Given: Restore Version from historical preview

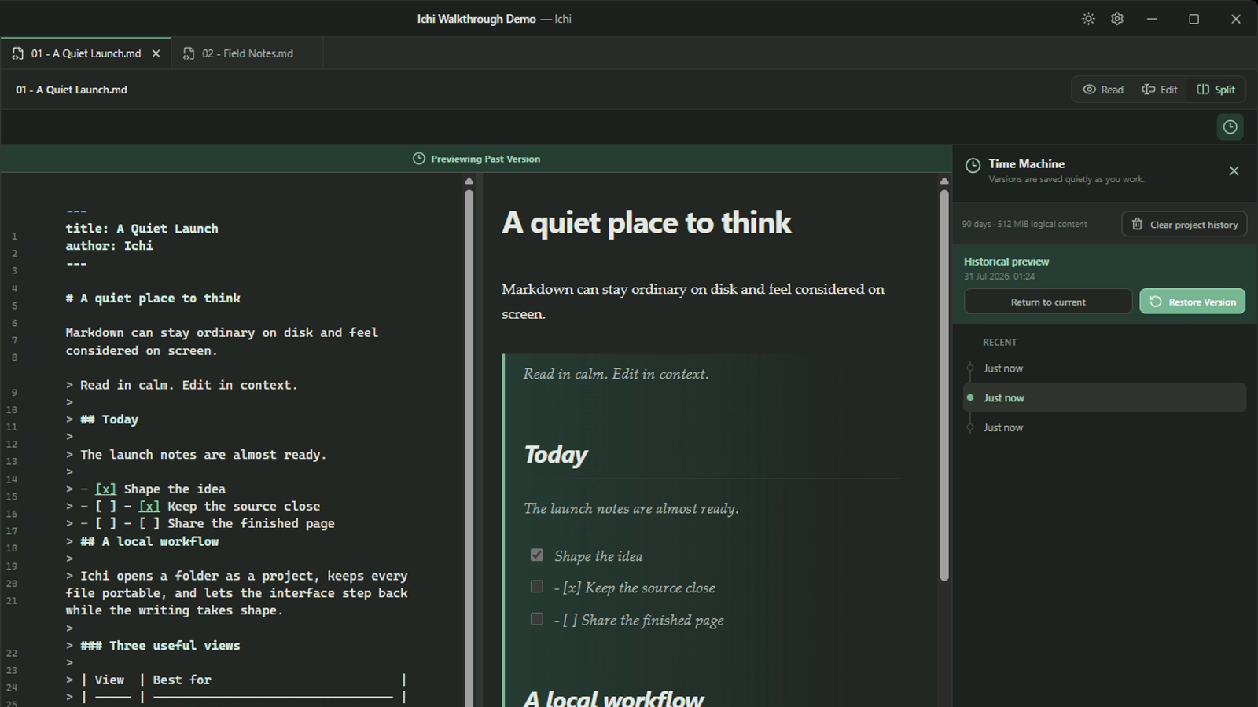Looking at the screenshot, I should coord(1193,302).
